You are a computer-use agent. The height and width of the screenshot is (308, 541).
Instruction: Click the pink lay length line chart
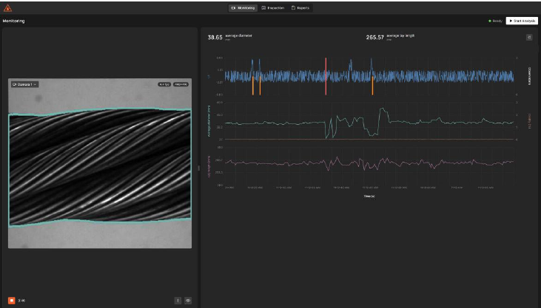(x=369, y=162)
